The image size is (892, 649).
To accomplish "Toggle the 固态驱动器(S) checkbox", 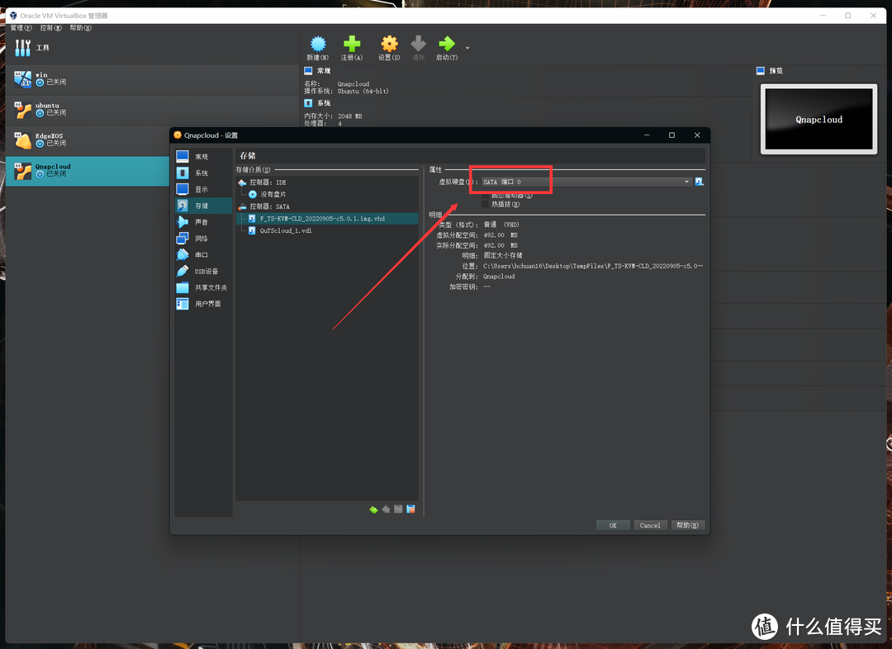I will pos(486,195).
